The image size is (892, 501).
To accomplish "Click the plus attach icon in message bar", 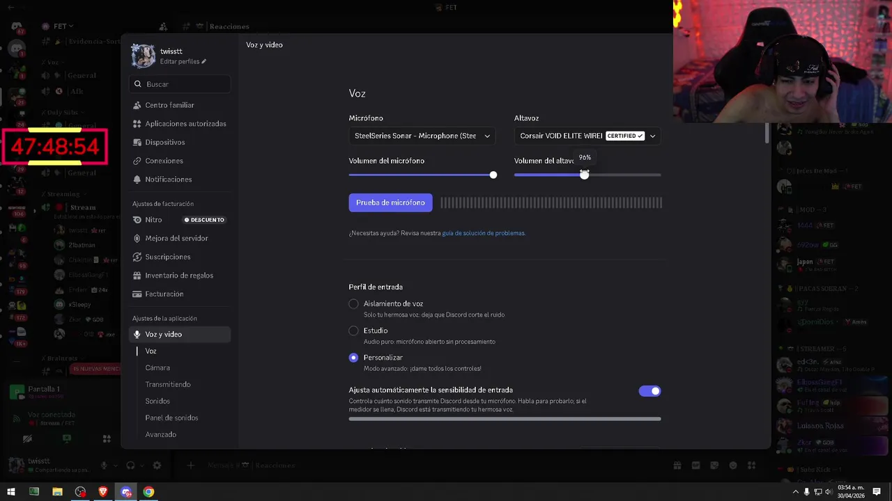I will point(190,465).
